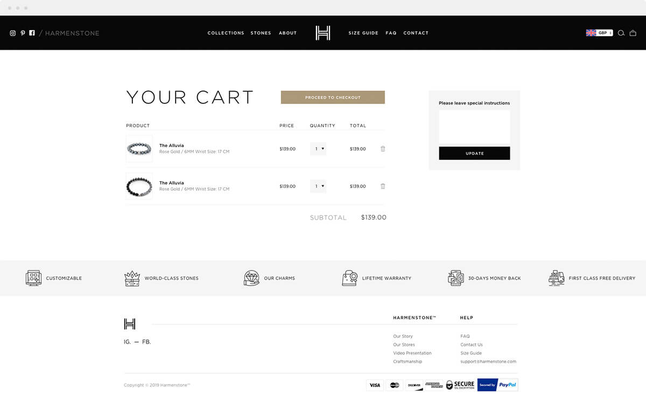
Task: Click the Secured by PayPal badge
Action: [x=497, y=385]
